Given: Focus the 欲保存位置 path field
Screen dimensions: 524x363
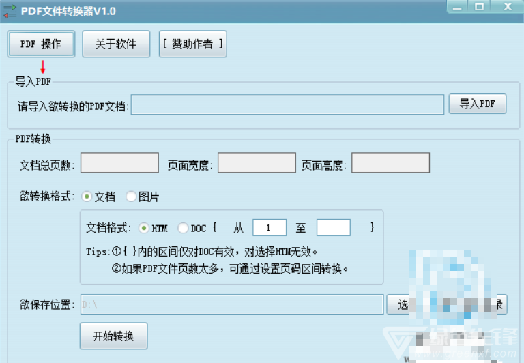Looking at the screenshot, I should point(231,304).
